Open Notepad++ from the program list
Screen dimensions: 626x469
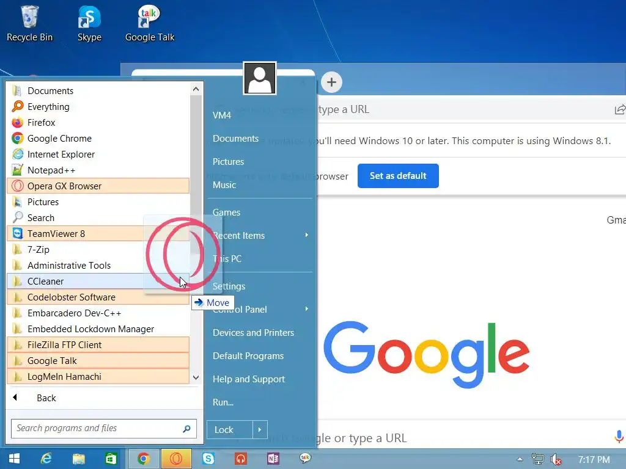[x=98, y=170]
